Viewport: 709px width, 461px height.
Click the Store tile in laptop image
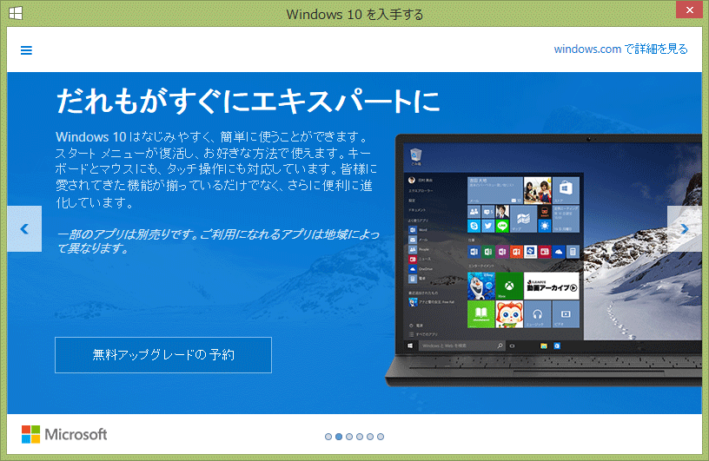566,190
